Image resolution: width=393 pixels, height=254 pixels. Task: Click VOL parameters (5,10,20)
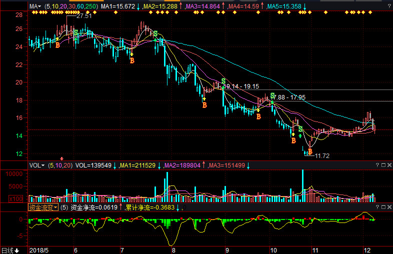(60, 165)
